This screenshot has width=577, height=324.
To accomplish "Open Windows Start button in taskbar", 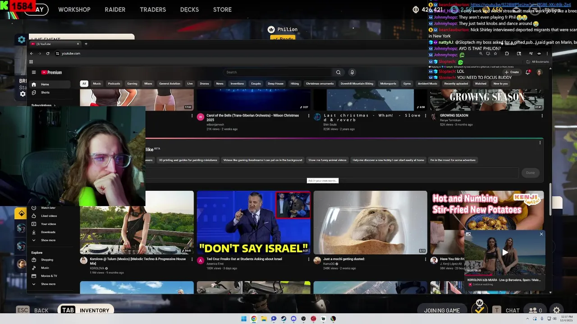I will (x=244, y=319).
